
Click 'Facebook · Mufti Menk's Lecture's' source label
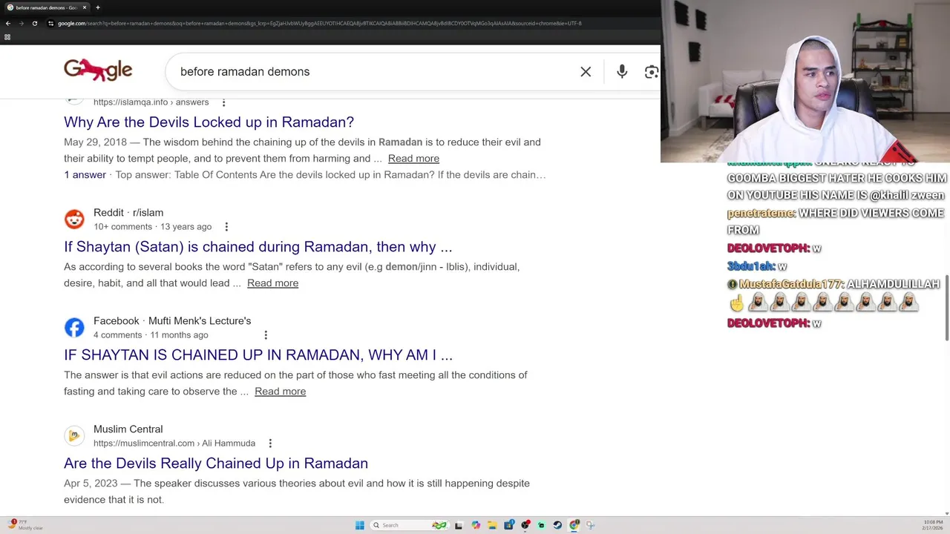coord(172,320)
